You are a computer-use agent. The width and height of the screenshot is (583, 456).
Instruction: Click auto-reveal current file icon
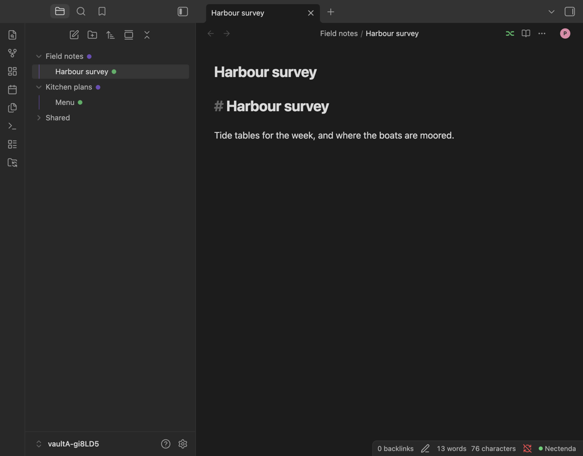129,35
